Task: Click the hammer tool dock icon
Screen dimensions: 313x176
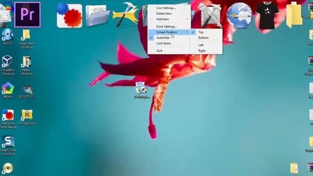Action: (x=126, y=14)
